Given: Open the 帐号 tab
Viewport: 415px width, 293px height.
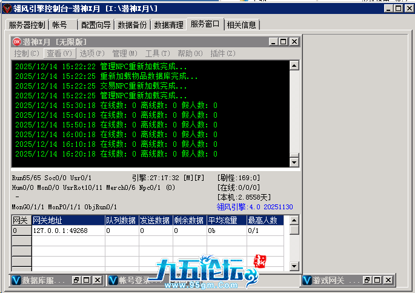Looking at the screenshot, I should tap(63, 25).
